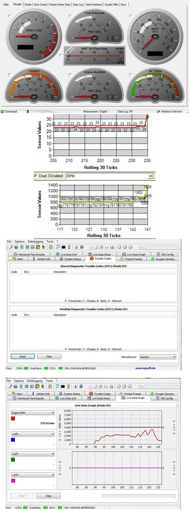Click Read in the Trouble Codes window
Viewport: 189px width, 511px height.
coord(22,356)
